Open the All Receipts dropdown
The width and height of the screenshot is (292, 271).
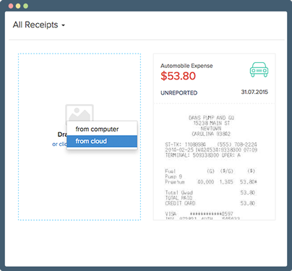tap(39, 25)
